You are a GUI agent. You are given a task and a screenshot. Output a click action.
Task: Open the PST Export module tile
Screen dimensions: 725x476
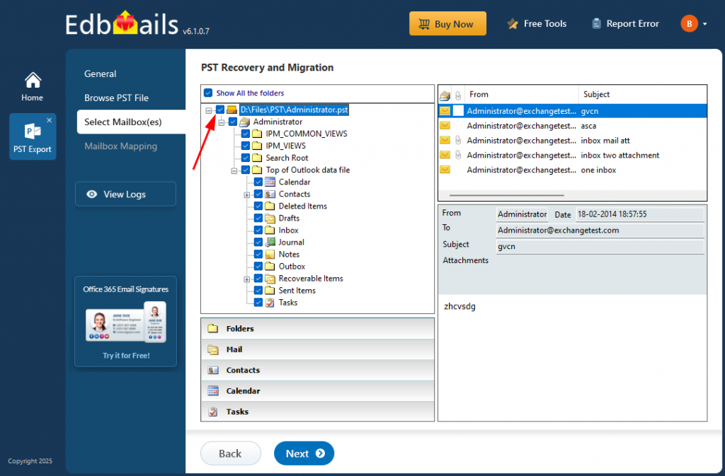pos(33,137)
